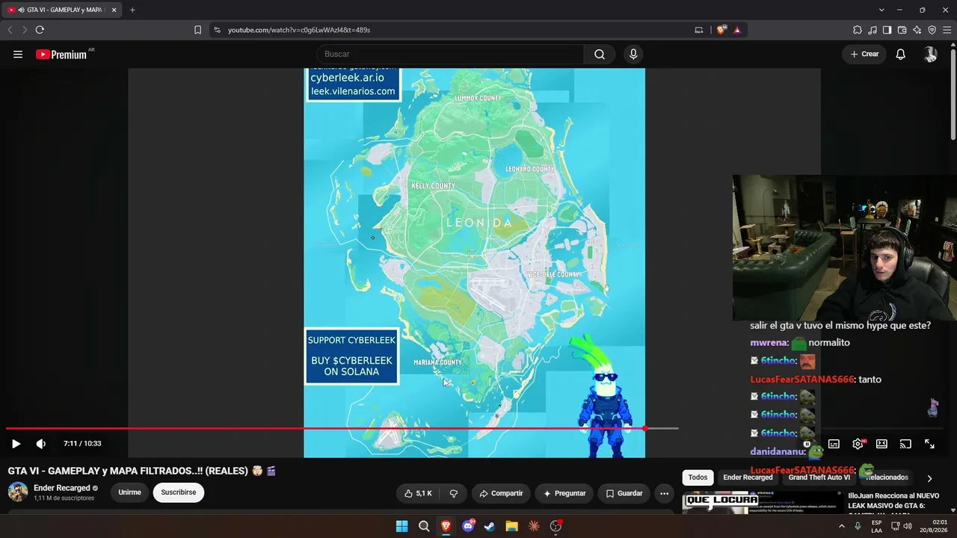This screenshot has height=538, width=957.
Task: Play the video
Action: 16,444
